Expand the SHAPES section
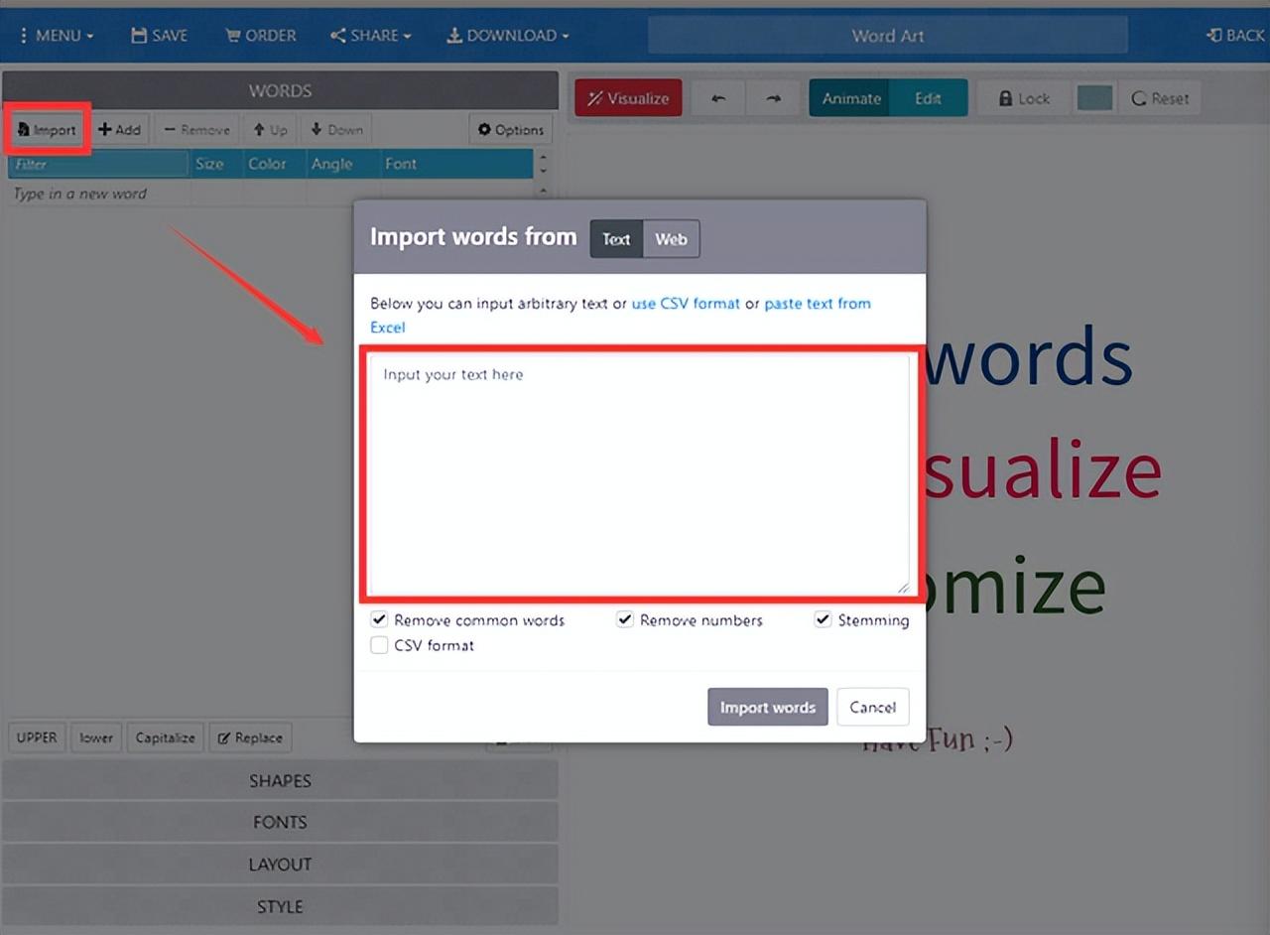 [x=280, y=780]
